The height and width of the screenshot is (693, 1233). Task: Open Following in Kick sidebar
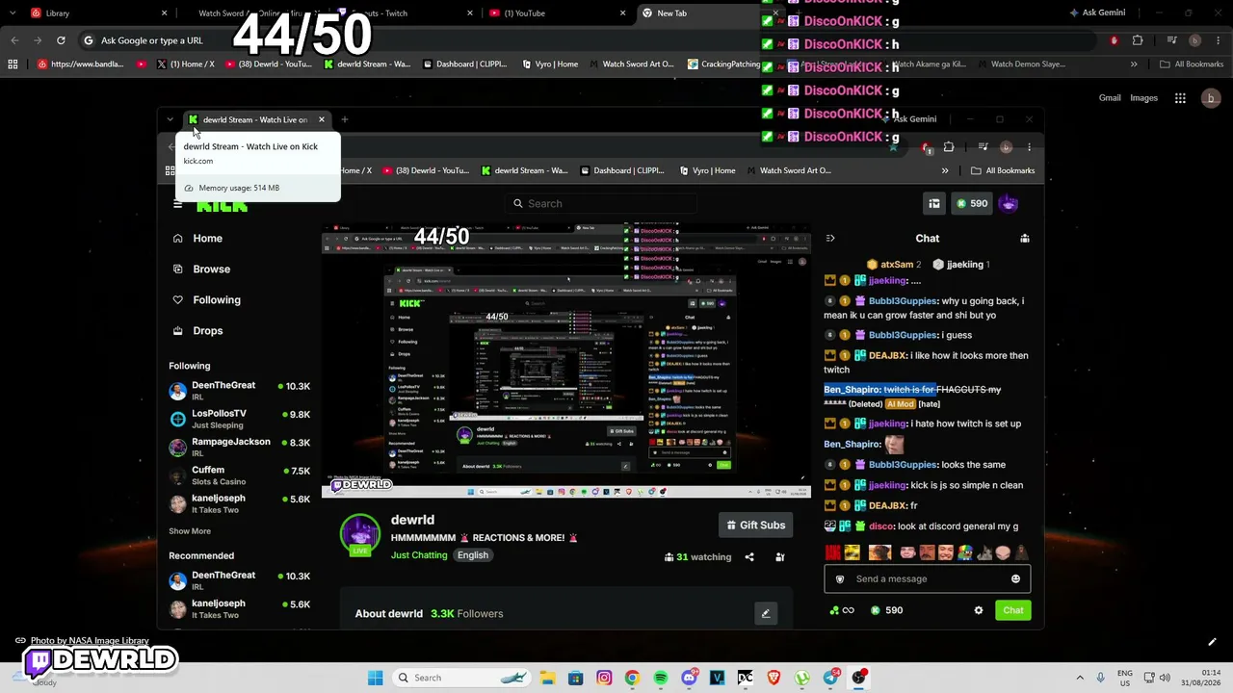(x=206, y=300)
